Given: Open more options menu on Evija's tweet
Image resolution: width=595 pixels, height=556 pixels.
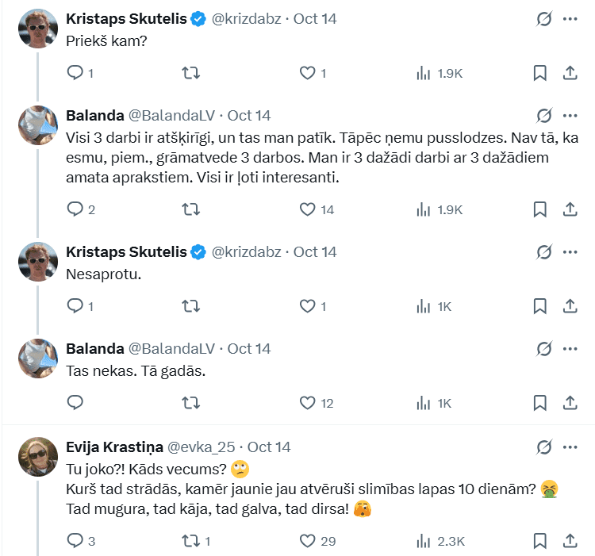Looking at the screenshot, I should [570, 447].
